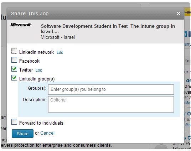Focus the Group(s) input field

(x=111, y=89)
